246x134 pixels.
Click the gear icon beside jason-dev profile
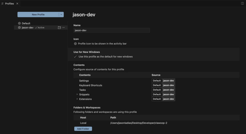(x=19, y=28)
